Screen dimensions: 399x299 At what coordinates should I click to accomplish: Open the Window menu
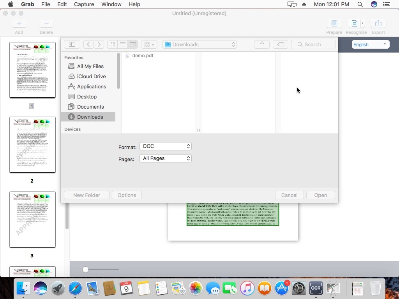click(x=111, y=4)
